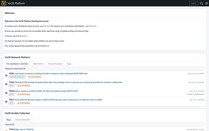
Task: Open task T9060 pppoe spurious EUI64
Action: pos(46,91)
